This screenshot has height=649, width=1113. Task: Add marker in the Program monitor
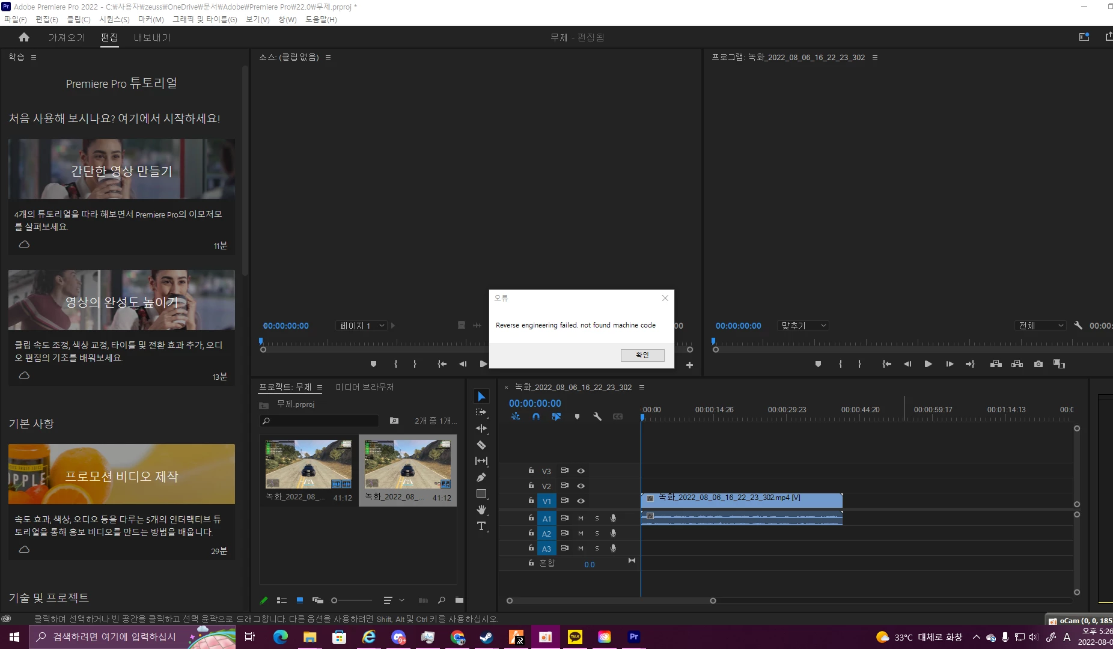click(818, 364)
